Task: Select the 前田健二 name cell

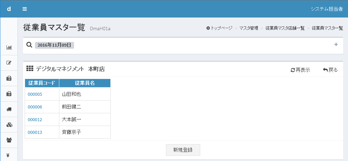Action: [x=85, y=107]
